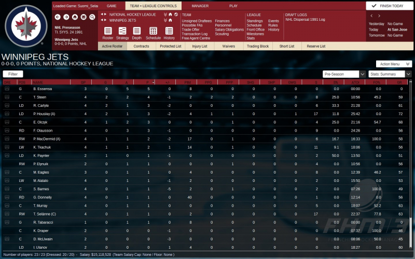Toggle dressed jersey icon for T. Steen
Screen dimensions: 415x259
pyautogui.click(x=7, y=97)
